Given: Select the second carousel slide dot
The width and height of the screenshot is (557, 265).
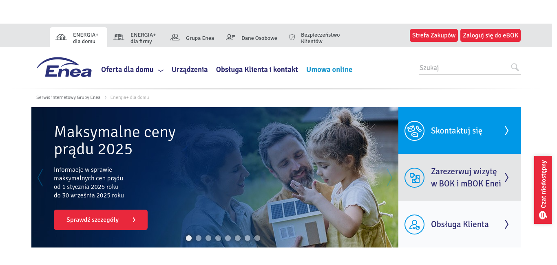Looking at the screenshot, I should tap(199, 238).
